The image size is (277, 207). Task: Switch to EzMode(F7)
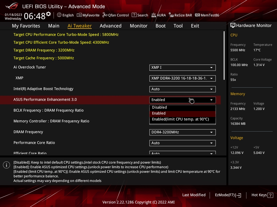pos(228,195)
